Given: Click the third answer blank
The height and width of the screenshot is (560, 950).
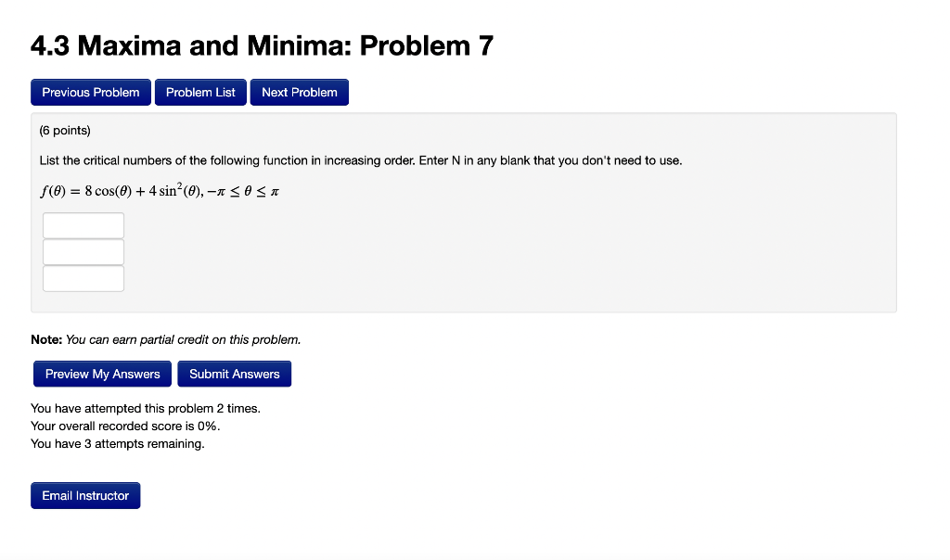Looking at the screenshot, I should click(x=83, y=278).
